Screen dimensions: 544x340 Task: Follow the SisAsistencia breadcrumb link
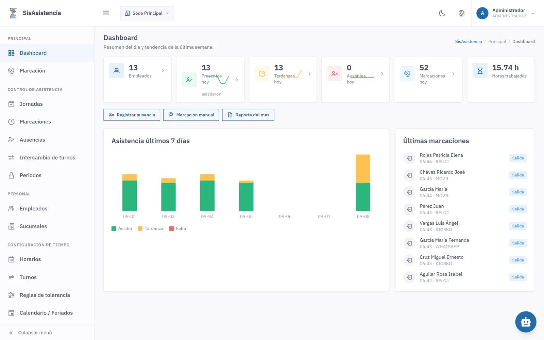[x=469, y=41]
